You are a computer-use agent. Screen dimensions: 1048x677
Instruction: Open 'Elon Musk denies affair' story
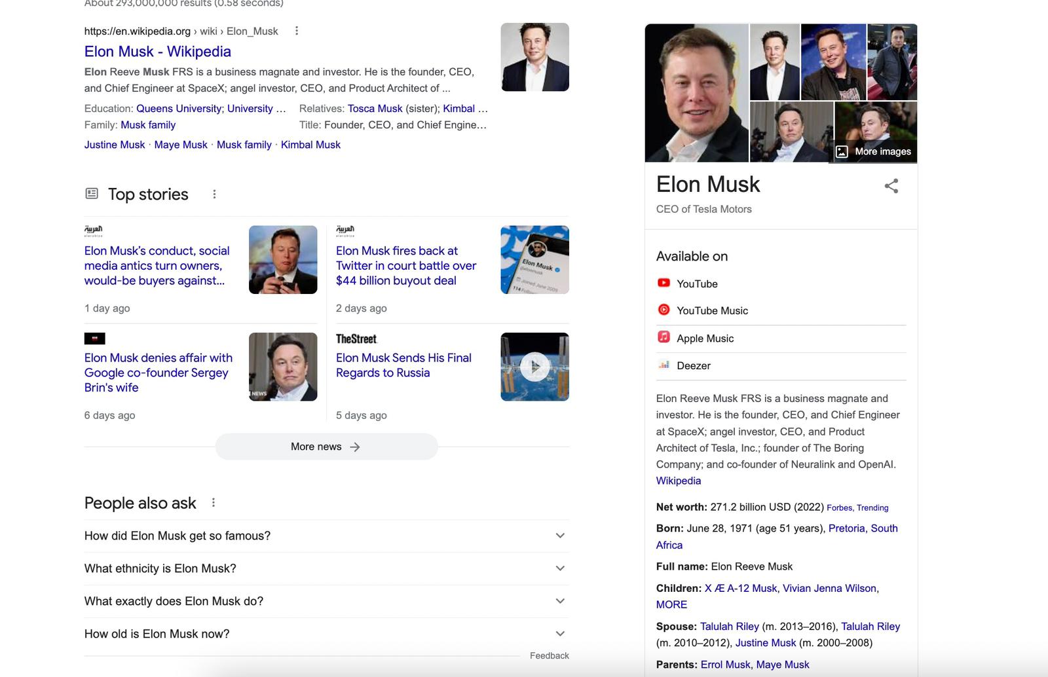coord(158,373)
